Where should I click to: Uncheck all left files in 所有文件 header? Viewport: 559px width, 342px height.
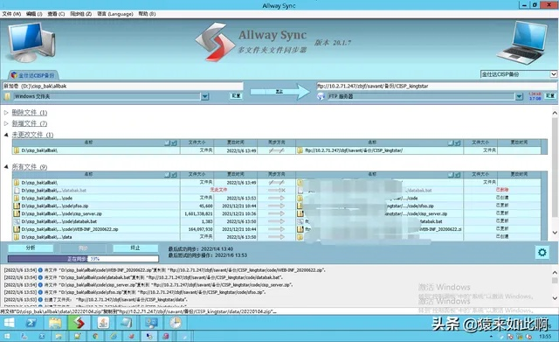click(x=167, y=175)
